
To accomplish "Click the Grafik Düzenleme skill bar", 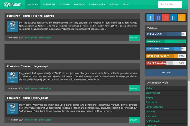I will pyautogui.click(x=166, y=63).
